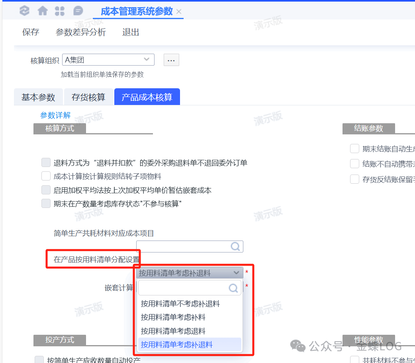Open the messages chat bubble icon
This screenshot has height=363, width=415.
pos(78,11)
